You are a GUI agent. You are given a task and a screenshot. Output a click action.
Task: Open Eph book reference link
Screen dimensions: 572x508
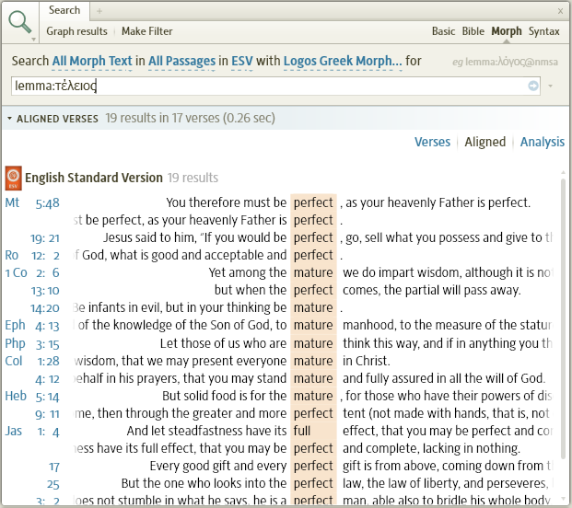pyautogui.click(x=16, y=325)
